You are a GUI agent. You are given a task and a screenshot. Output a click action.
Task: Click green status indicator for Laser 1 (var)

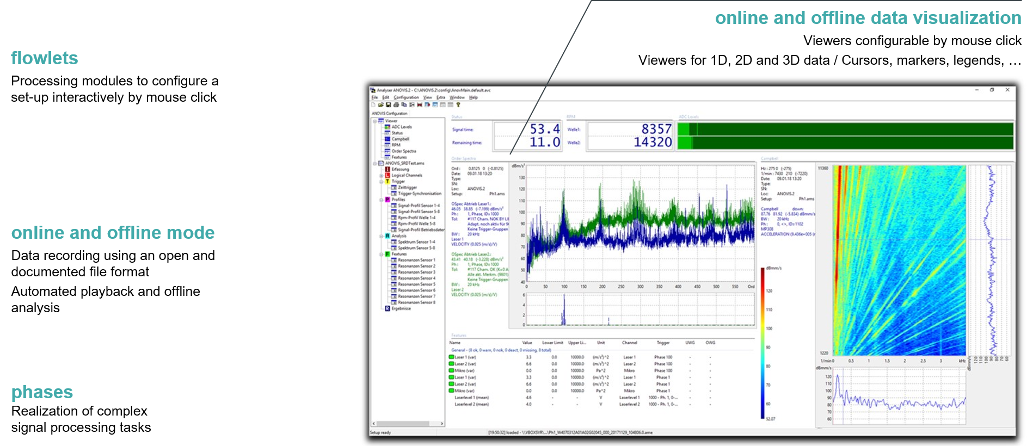(x=451, y=357)
